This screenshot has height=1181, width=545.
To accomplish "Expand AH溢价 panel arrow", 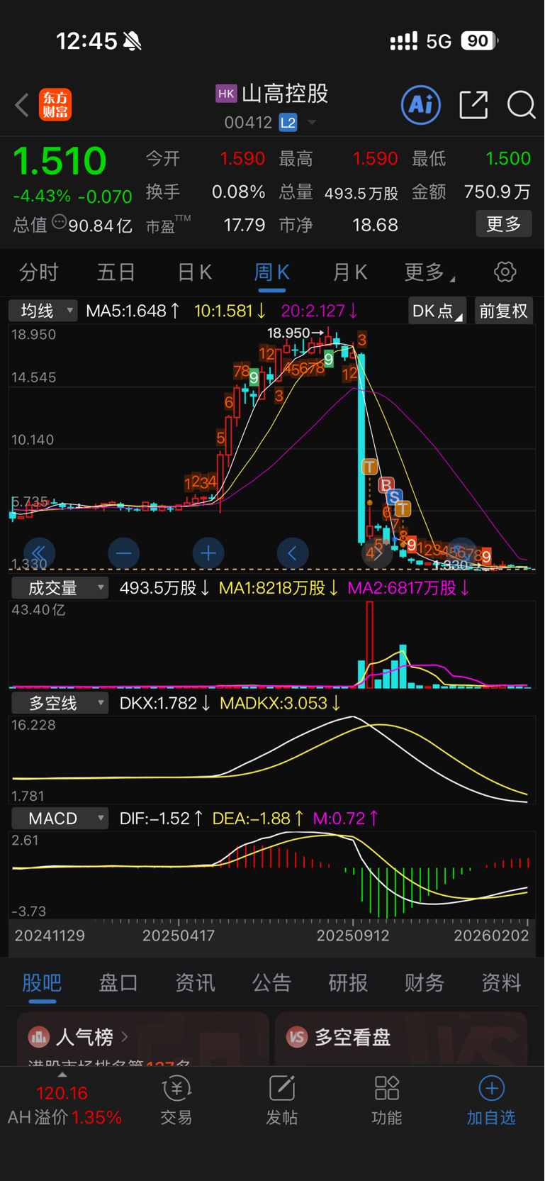I will pyautogui.click(x=62, y=1075).
